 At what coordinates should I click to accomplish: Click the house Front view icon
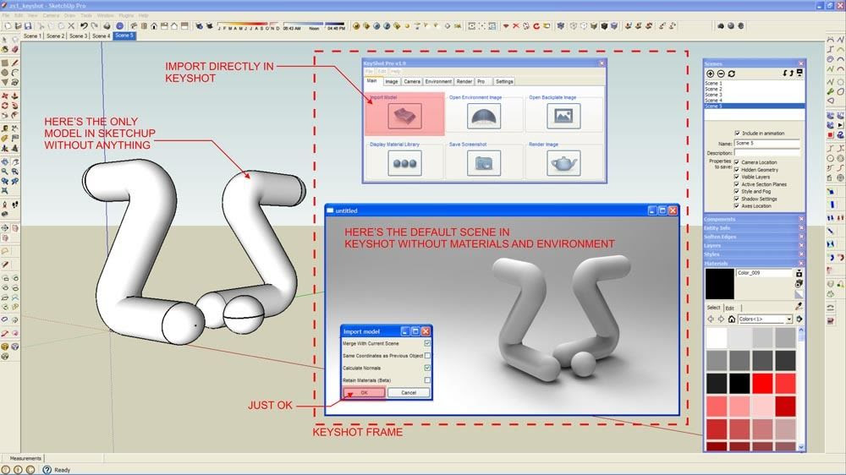coord(154,26)
